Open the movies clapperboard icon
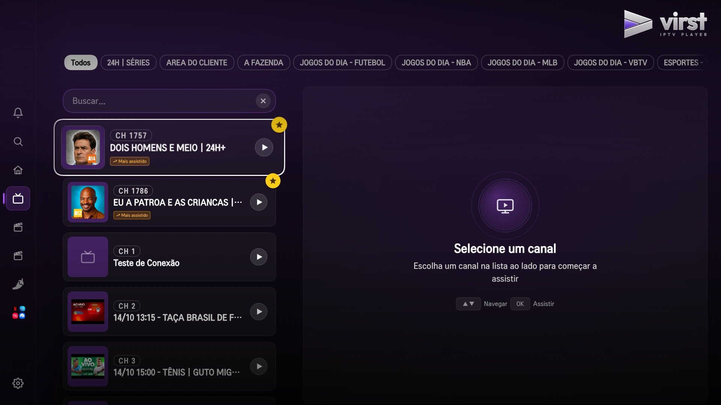 [x=18, y=227]
